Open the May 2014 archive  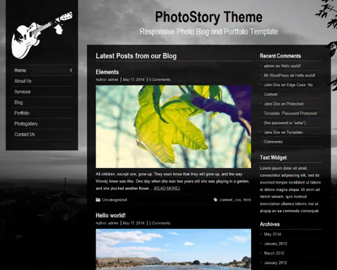(272, 234)
